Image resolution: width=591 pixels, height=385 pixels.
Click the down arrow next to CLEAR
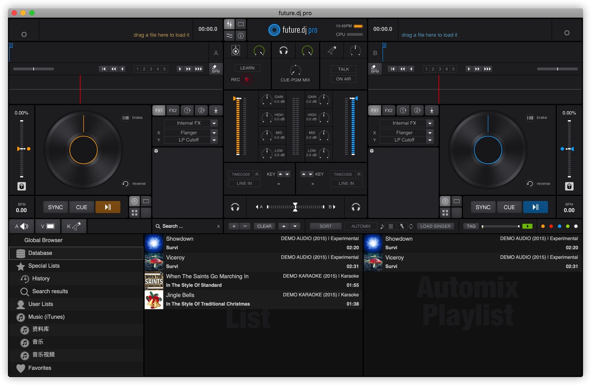[295, 226]
